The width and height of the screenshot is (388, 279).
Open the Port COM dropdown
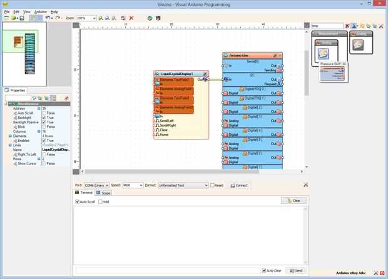pos(107,185)
